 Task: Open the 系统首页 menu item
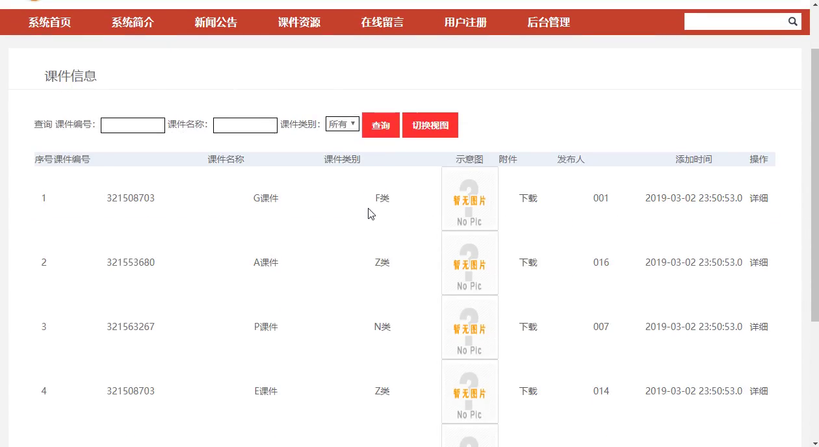(49, 22)
